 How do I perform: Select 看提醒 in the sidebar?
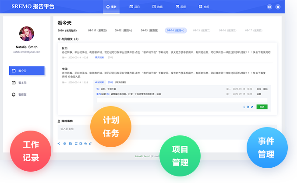click(x=22, y=95)
